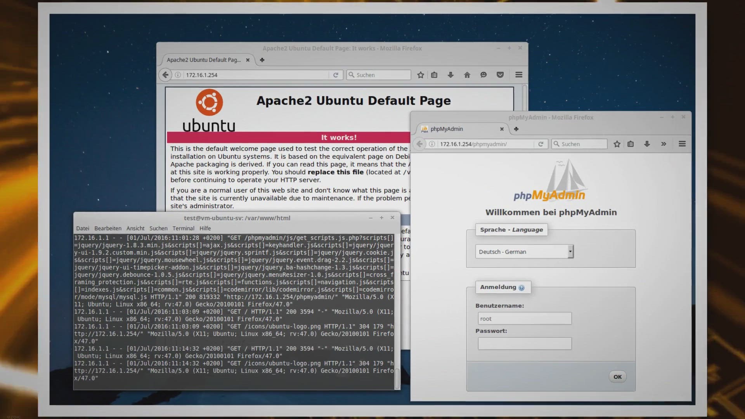The width and height of the screenshot is (745, 419).
Task: Open hamburger menu in Apache Firefox window
Action: pos(519,75)
